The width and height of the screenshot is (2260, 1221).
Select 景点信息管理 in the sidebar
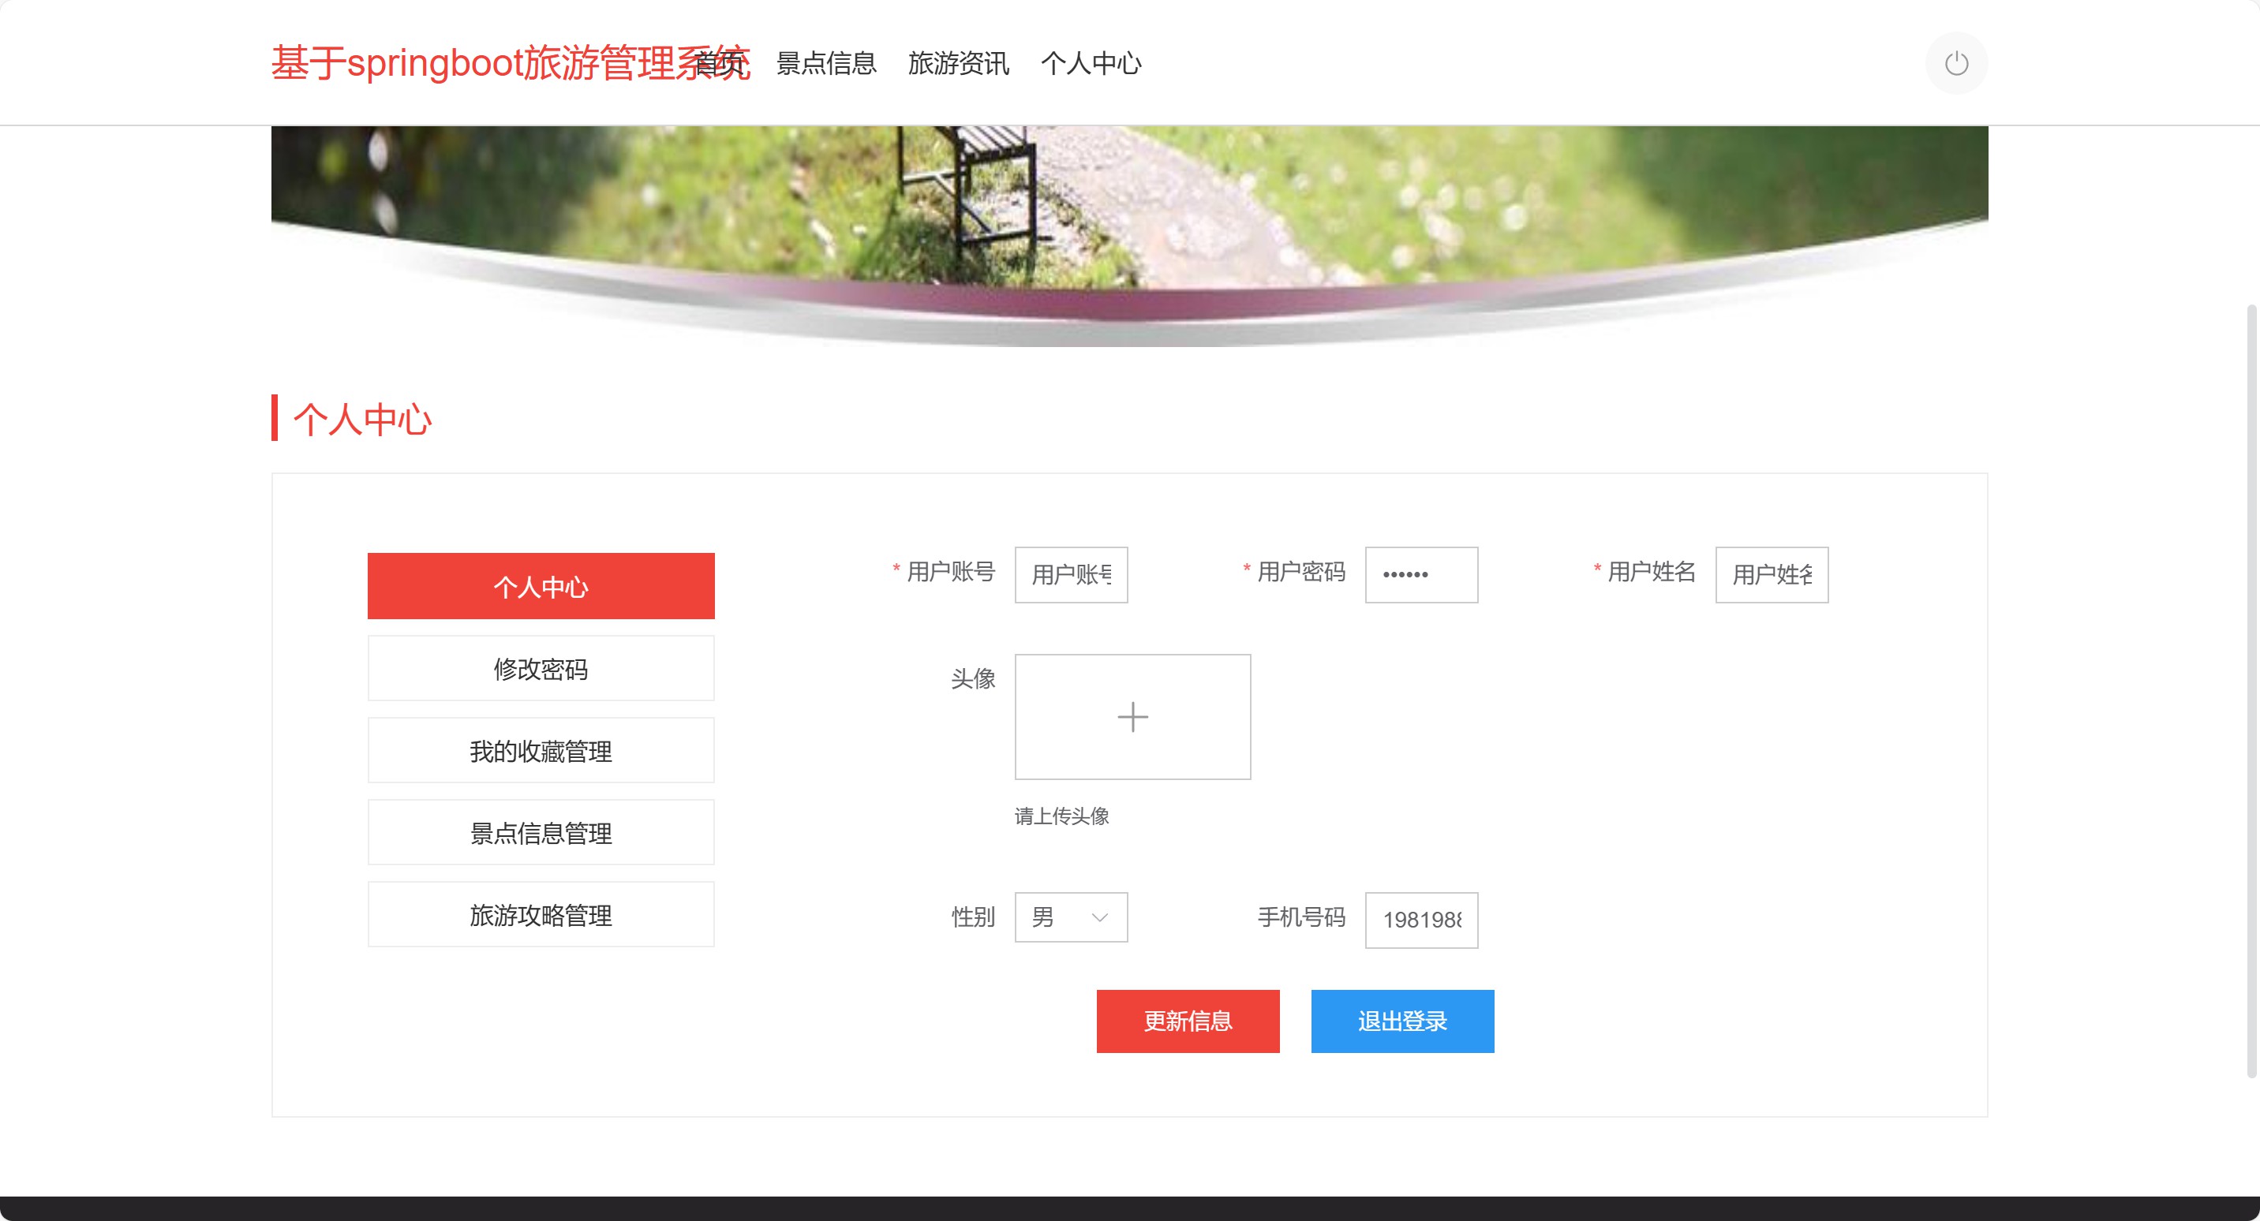(x=541, y=832)
